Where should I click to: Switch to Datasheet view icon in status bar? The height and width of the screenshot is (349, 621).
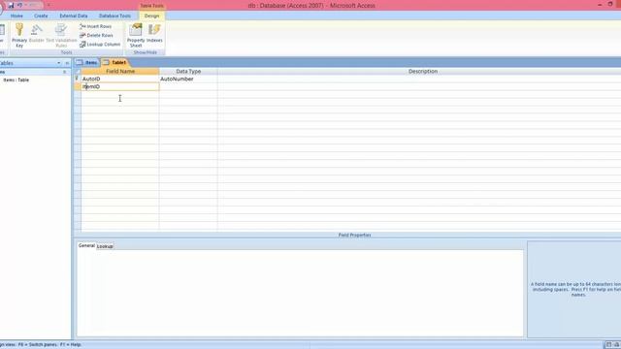[x=608, y=345]
